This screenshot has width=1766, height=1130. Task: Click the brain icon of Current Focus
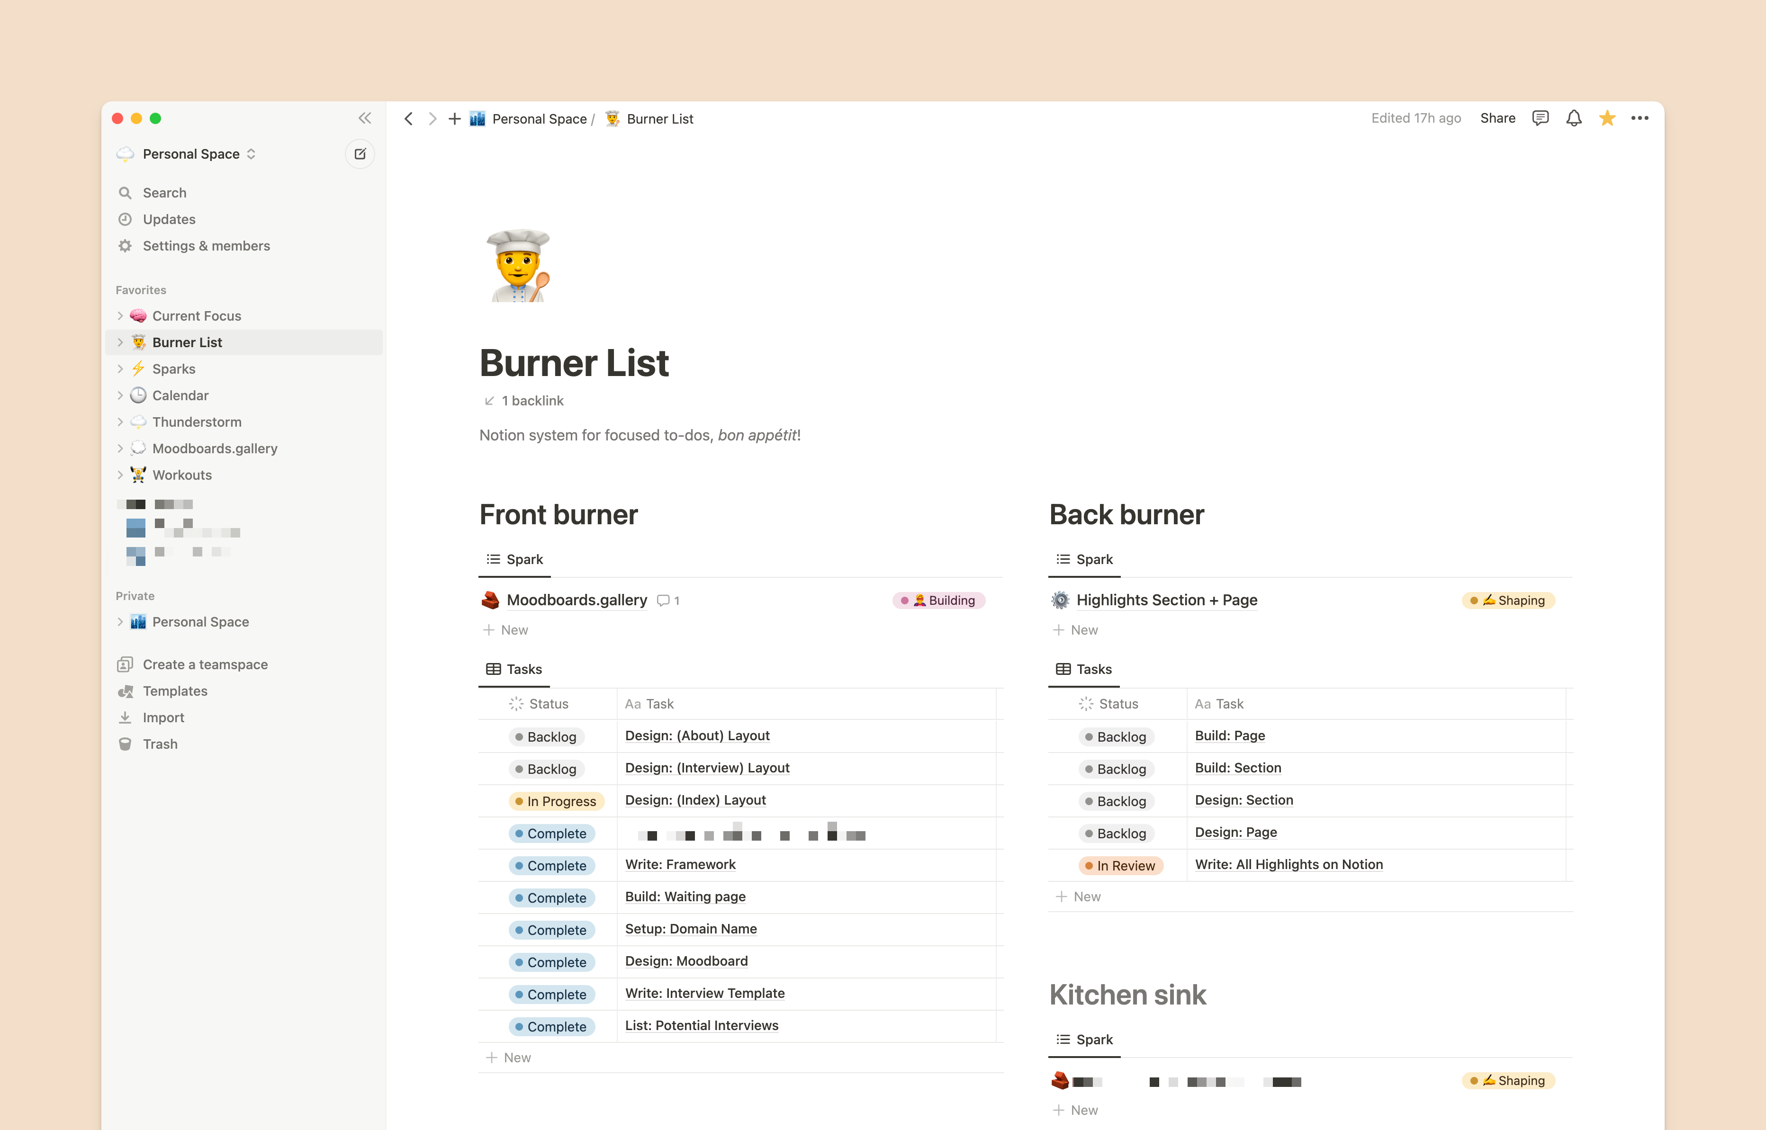point(138,315)
